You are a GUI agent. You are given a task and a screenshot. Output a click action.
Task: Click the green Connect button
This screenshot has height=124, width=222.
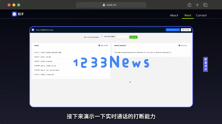click(x=134, y=37)
